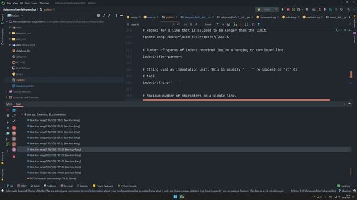Image resolution: width=357 pixels, height=200 pixels.
Task: Locate opened file in Project panel
Action: point(98,16)
